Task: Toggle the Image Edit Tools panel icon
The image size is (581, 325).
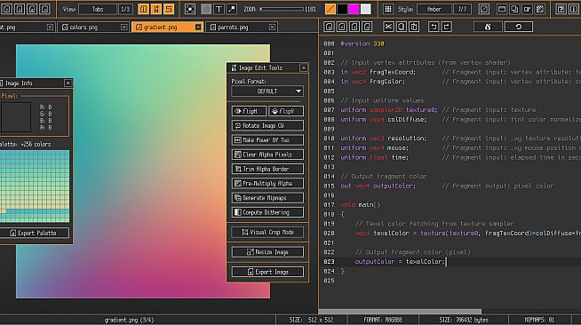Action: 156,9
